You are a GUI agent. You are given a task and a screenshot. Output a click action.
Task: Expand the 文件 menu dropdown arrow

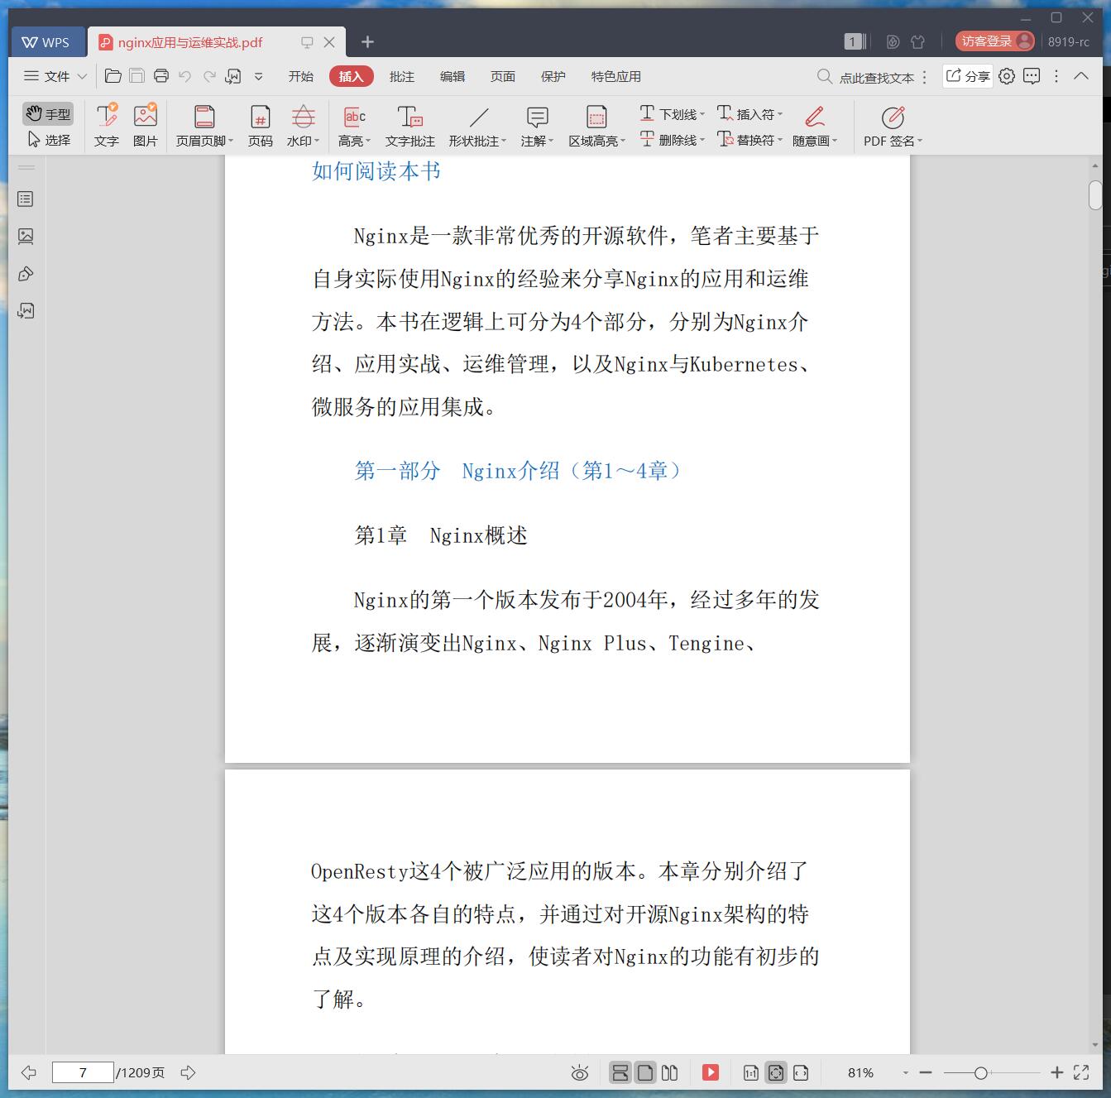click(82, 76)
